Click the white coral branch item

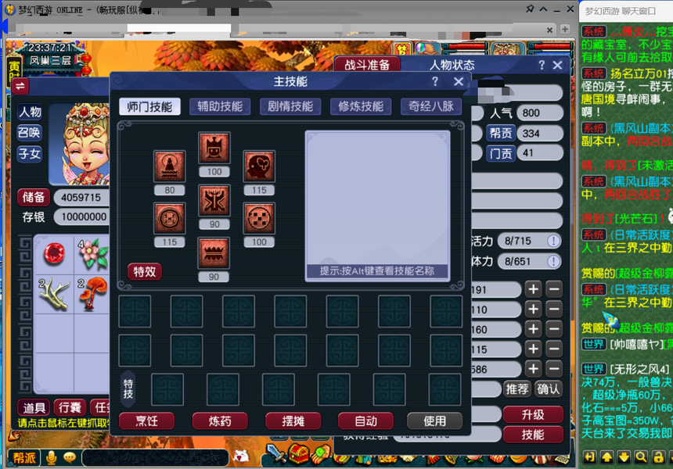click(x=55, y=294)
